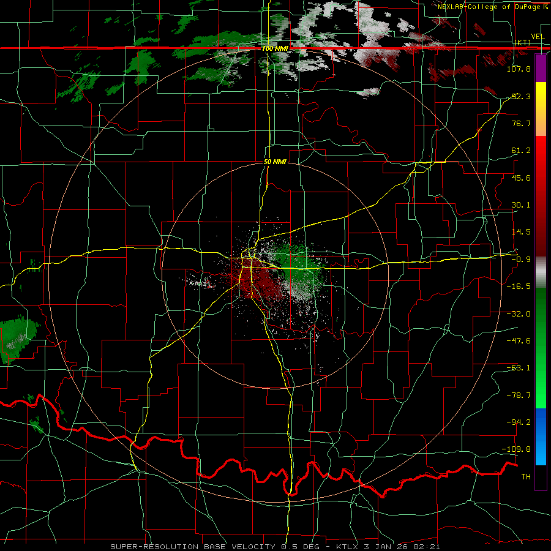Click the -63.1 scale value

(519, 368)
